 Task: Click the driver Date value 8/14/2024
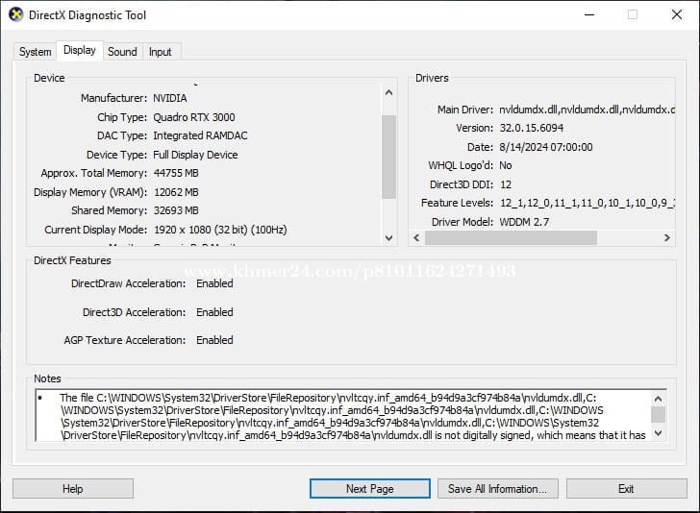(x=546, y=147)
